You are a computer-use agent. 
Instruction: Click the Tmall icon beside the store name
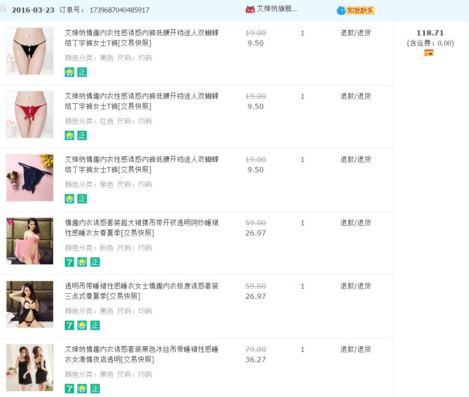coord(250,9)
